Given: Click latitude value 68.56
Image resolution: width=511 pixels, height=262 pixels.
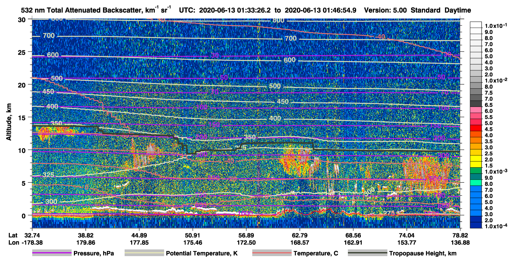Looking at the screenshot, I should tap(353, 235).
